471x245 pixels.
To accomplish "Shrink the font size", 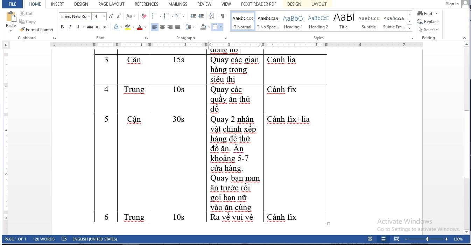I will point(119,16).
